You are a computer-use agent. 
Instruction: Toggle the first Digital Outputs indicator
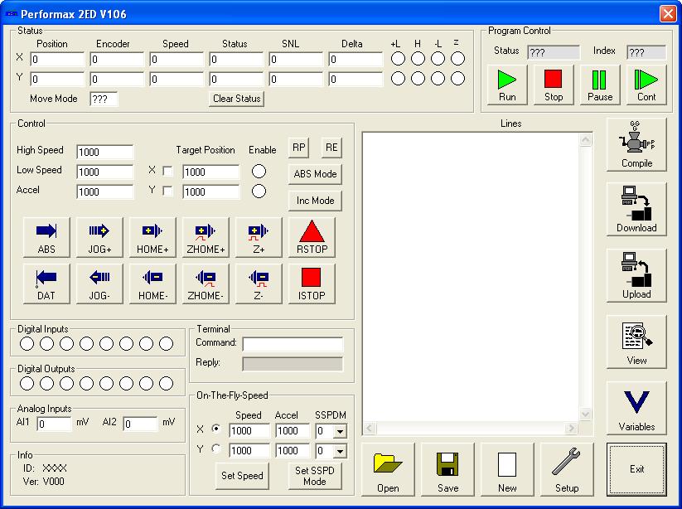pyautogui.click(x=27, y=383)
